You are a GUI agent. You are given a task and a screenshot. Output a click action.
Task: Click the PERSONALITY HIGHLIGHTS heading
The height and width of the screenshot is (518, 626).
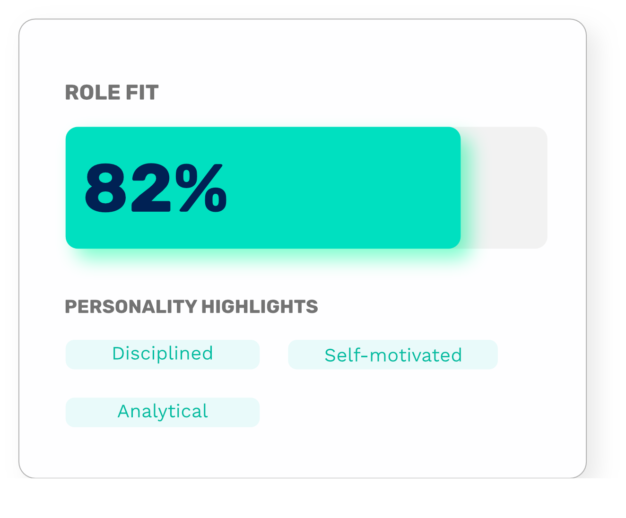tap(191, 306)
